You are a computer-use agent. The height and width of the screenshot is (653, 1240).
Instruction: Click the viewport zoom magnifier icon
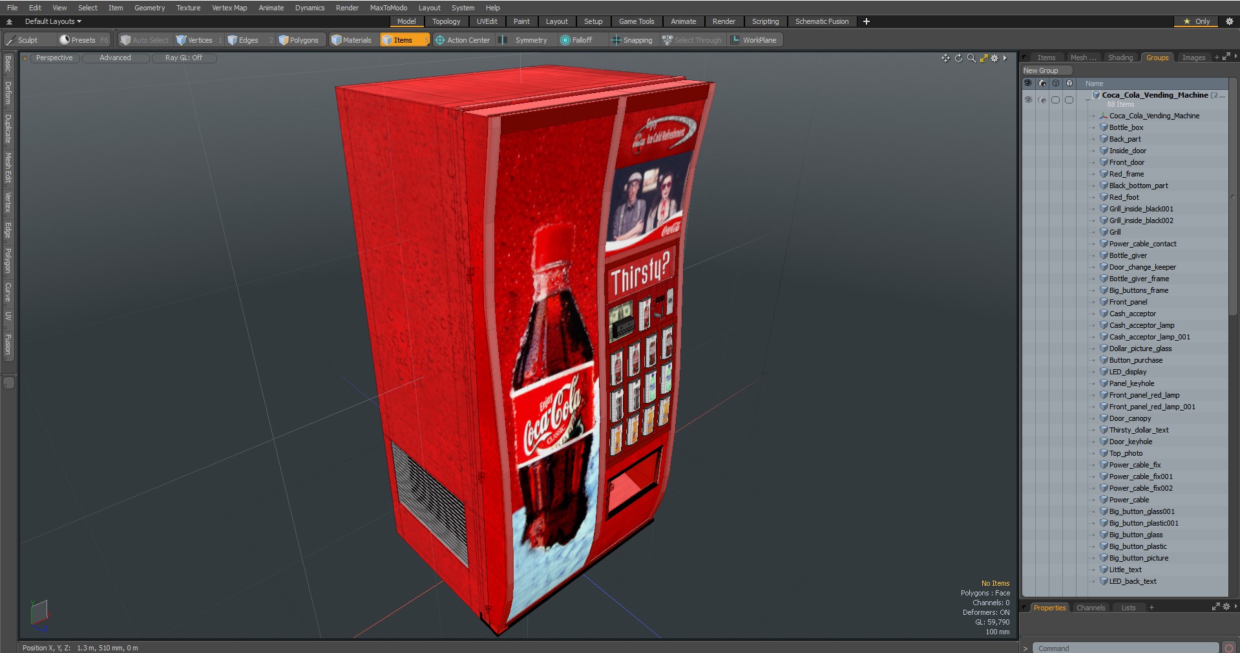(971, 58)
